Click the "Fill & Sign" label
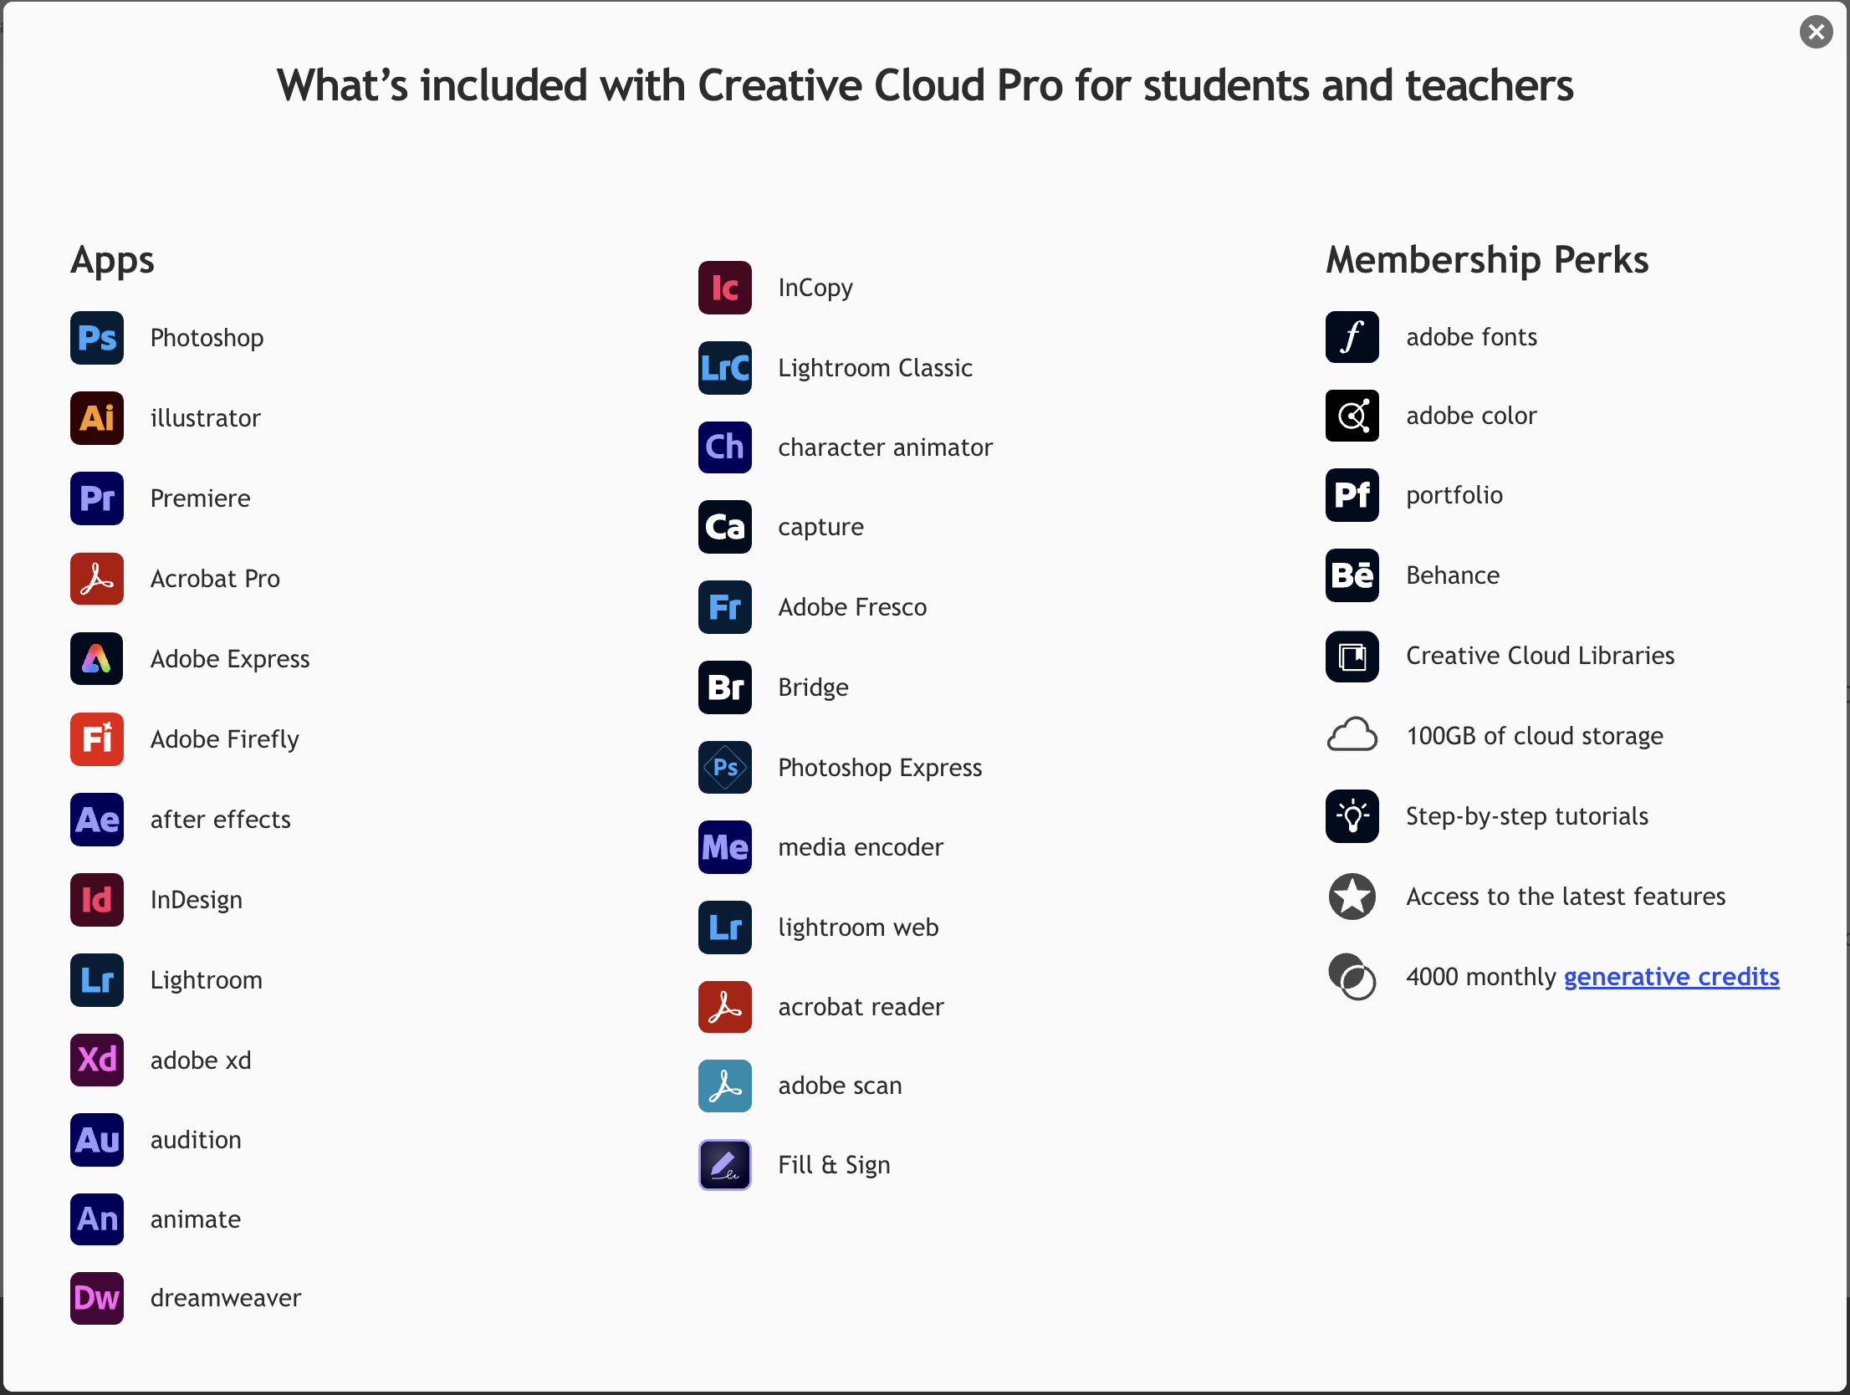This screenshot has height=1395, width=1850. [x=834, y=1165]
